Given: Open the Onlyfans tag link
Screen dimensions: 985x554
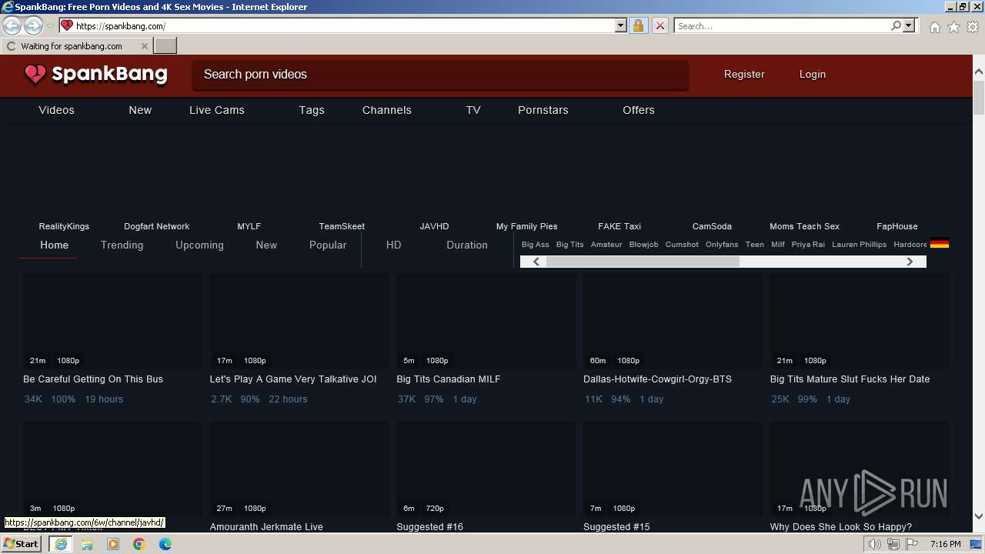Looking at the screenshot, I should [x=722, y=245].
